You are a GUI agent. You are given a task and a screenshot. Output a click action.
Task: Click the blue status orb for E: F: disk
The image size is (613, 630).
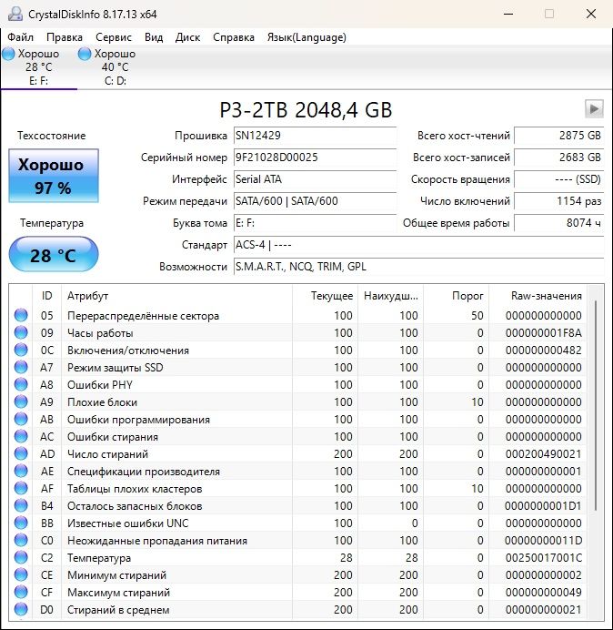[8, 54]
